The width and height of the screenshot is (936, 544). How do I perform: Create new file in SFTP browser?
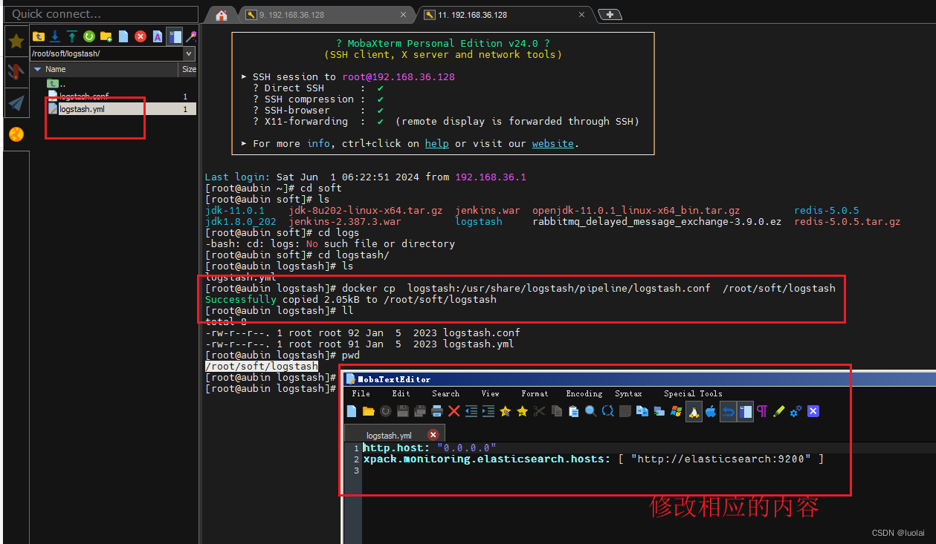click(x=123, y=36)
